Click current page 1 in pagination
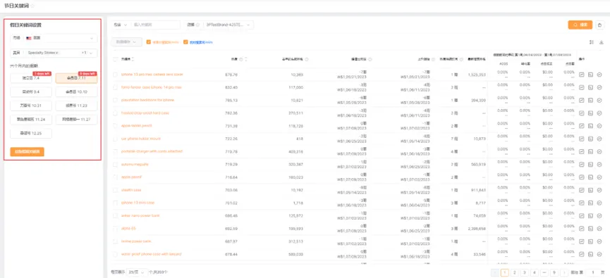The width and height of the screenshot is (610, 278). (505, 272)
